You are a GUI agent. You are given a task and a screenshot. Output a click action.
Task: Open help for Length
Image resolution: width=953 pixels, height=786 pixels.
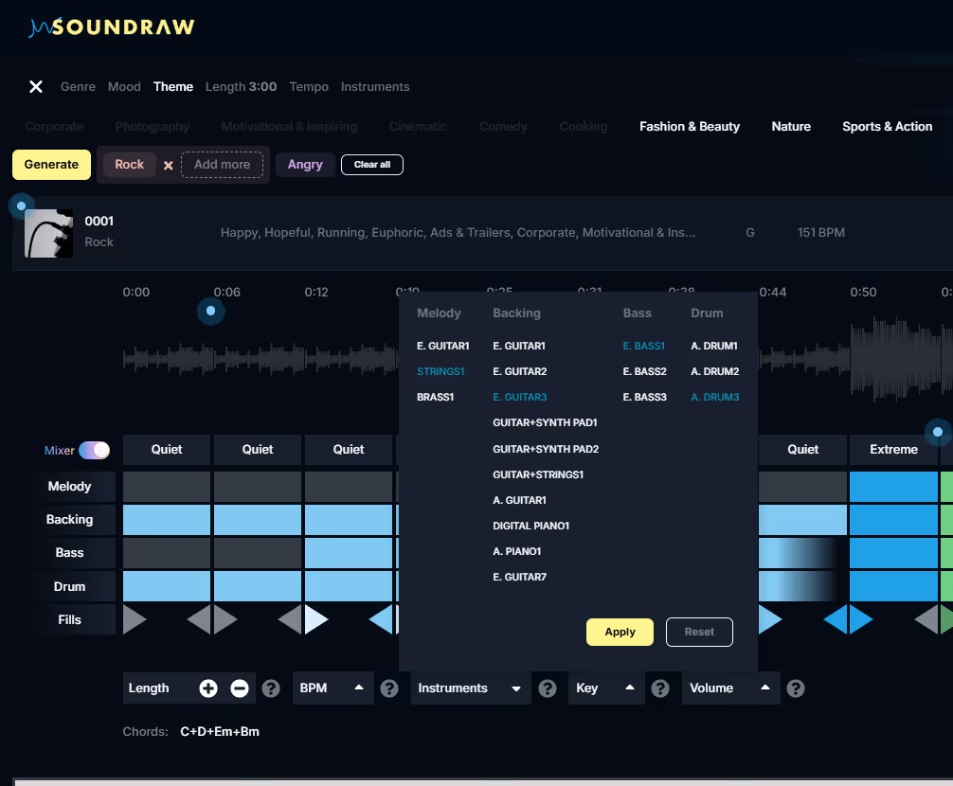pos(271,688)
